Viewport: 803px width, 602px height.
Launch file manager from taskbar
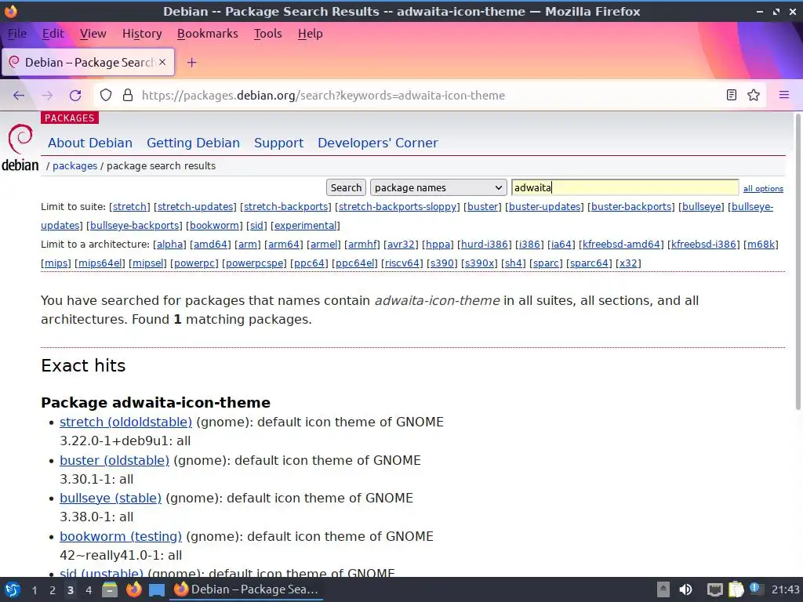coord(110,589)
